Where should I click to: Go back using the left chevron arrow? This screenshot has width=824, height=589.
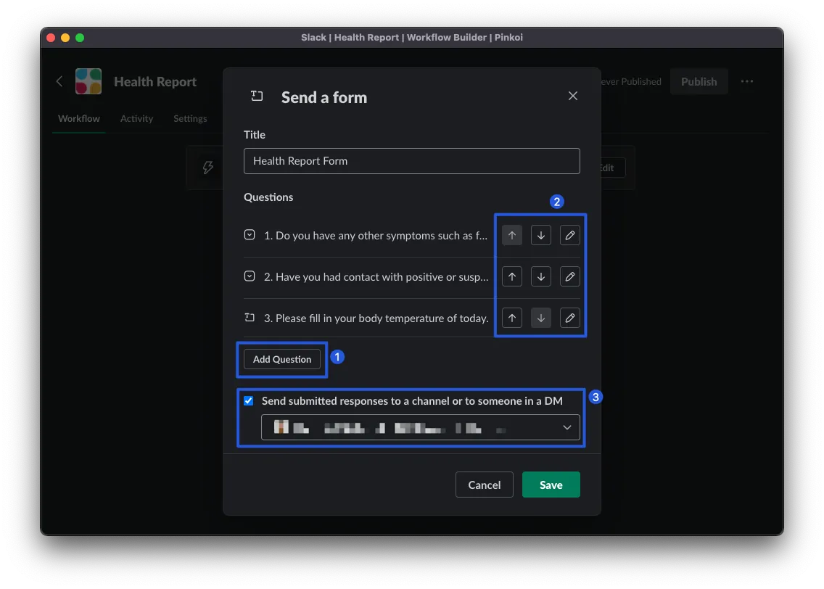[x=59, y=81]
